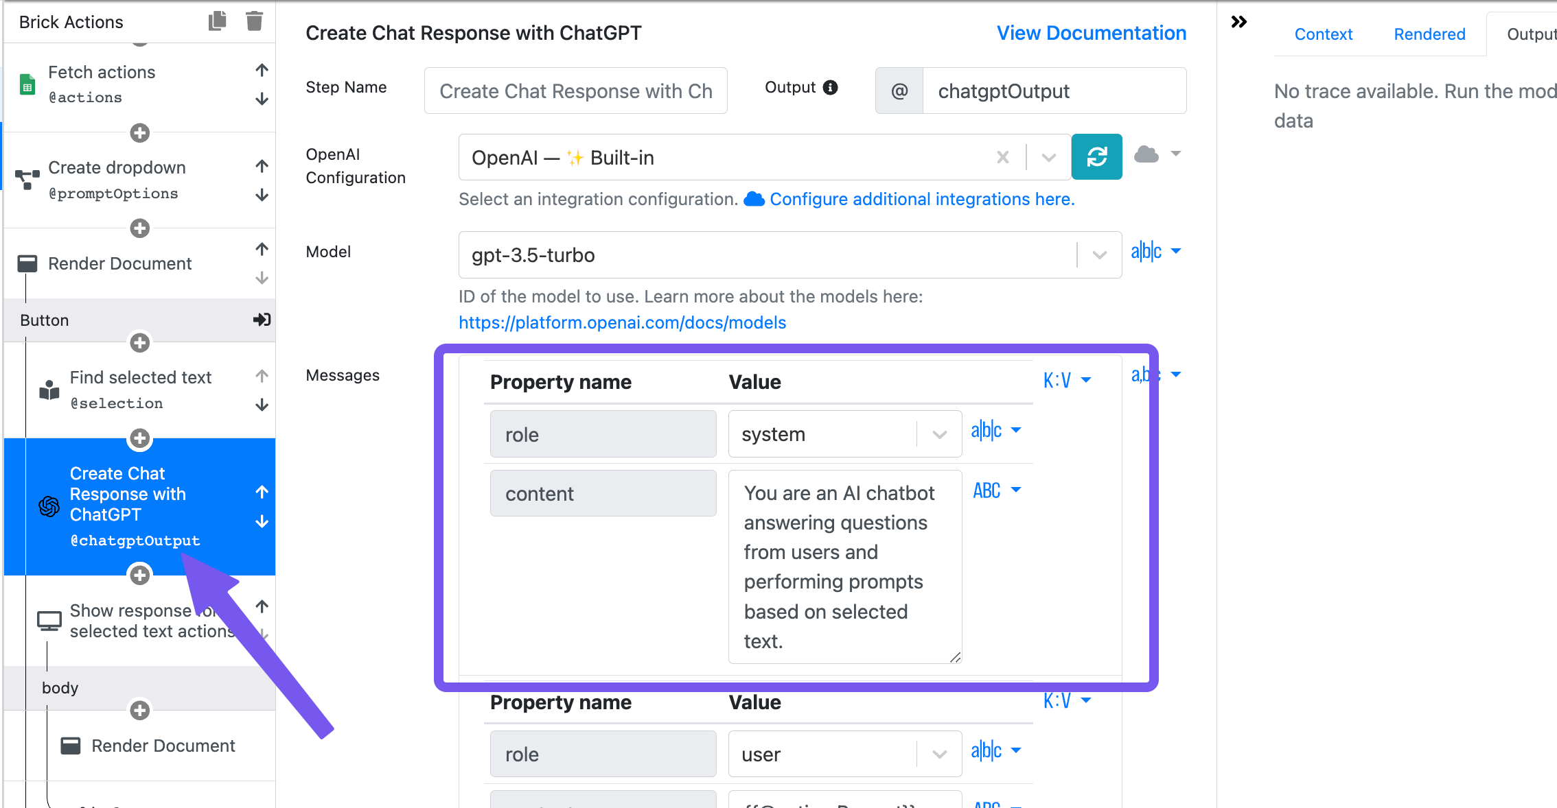Click the chatgptOutput output variable field

[1054, 91]
